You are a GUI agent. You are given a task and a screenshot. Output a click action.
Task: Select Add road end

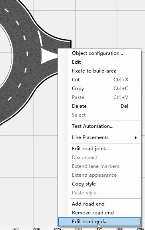pos(99,204)
